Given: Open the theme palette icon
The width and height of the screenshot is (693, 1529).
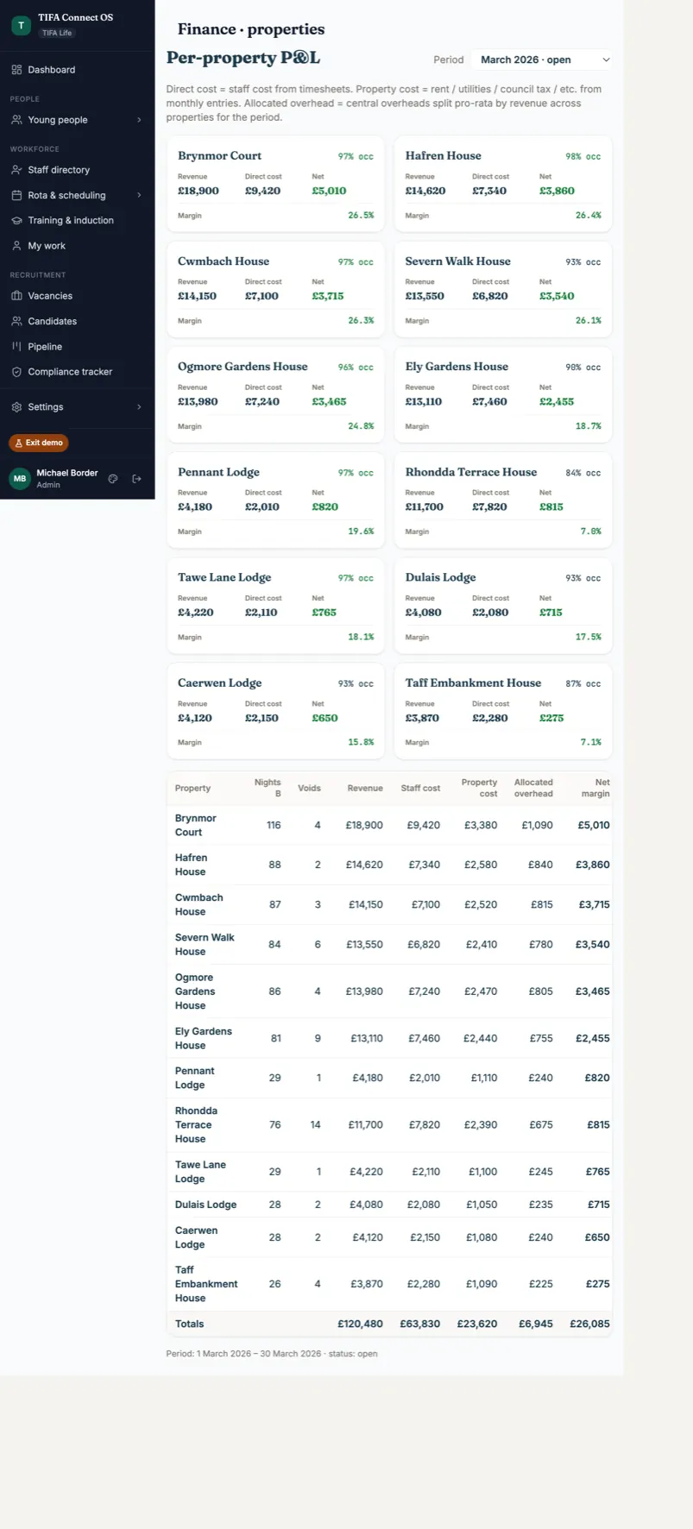Looking at the screenshot, I should point(113,479).
